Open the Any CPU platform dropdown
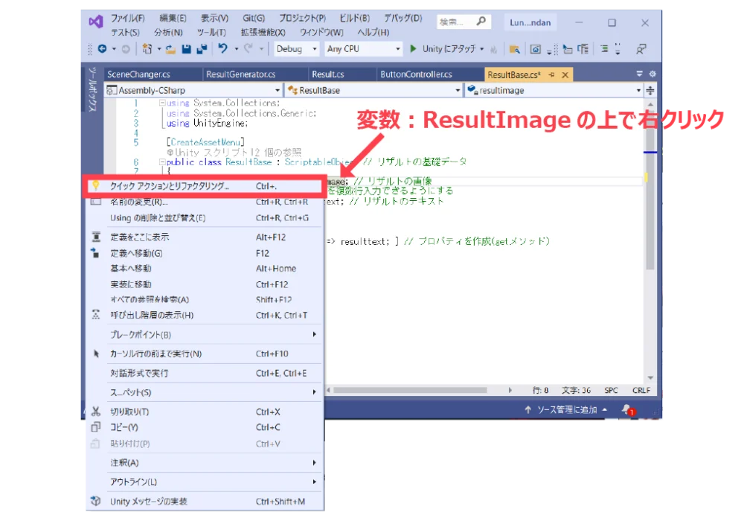 click(x=364, y=49)
